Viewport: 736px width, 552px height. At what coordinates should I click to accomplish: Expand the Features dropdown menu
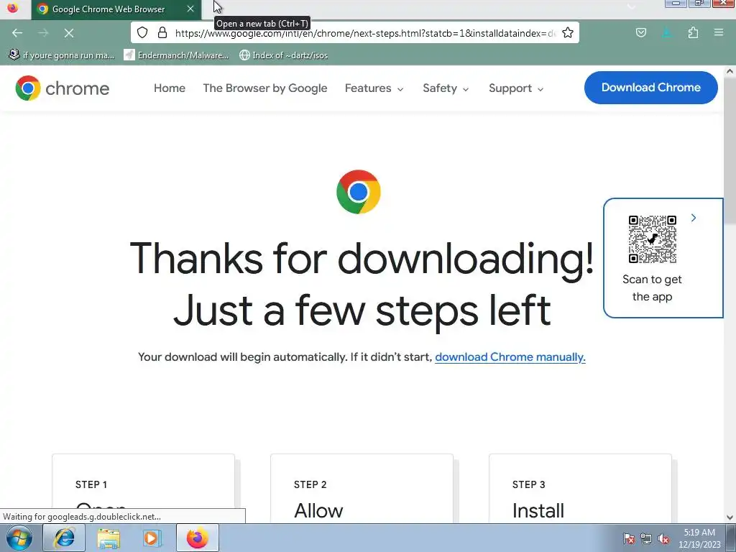pos(374,88)
